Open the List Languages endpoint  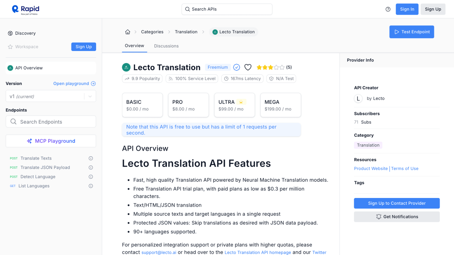tap(35, 186)
